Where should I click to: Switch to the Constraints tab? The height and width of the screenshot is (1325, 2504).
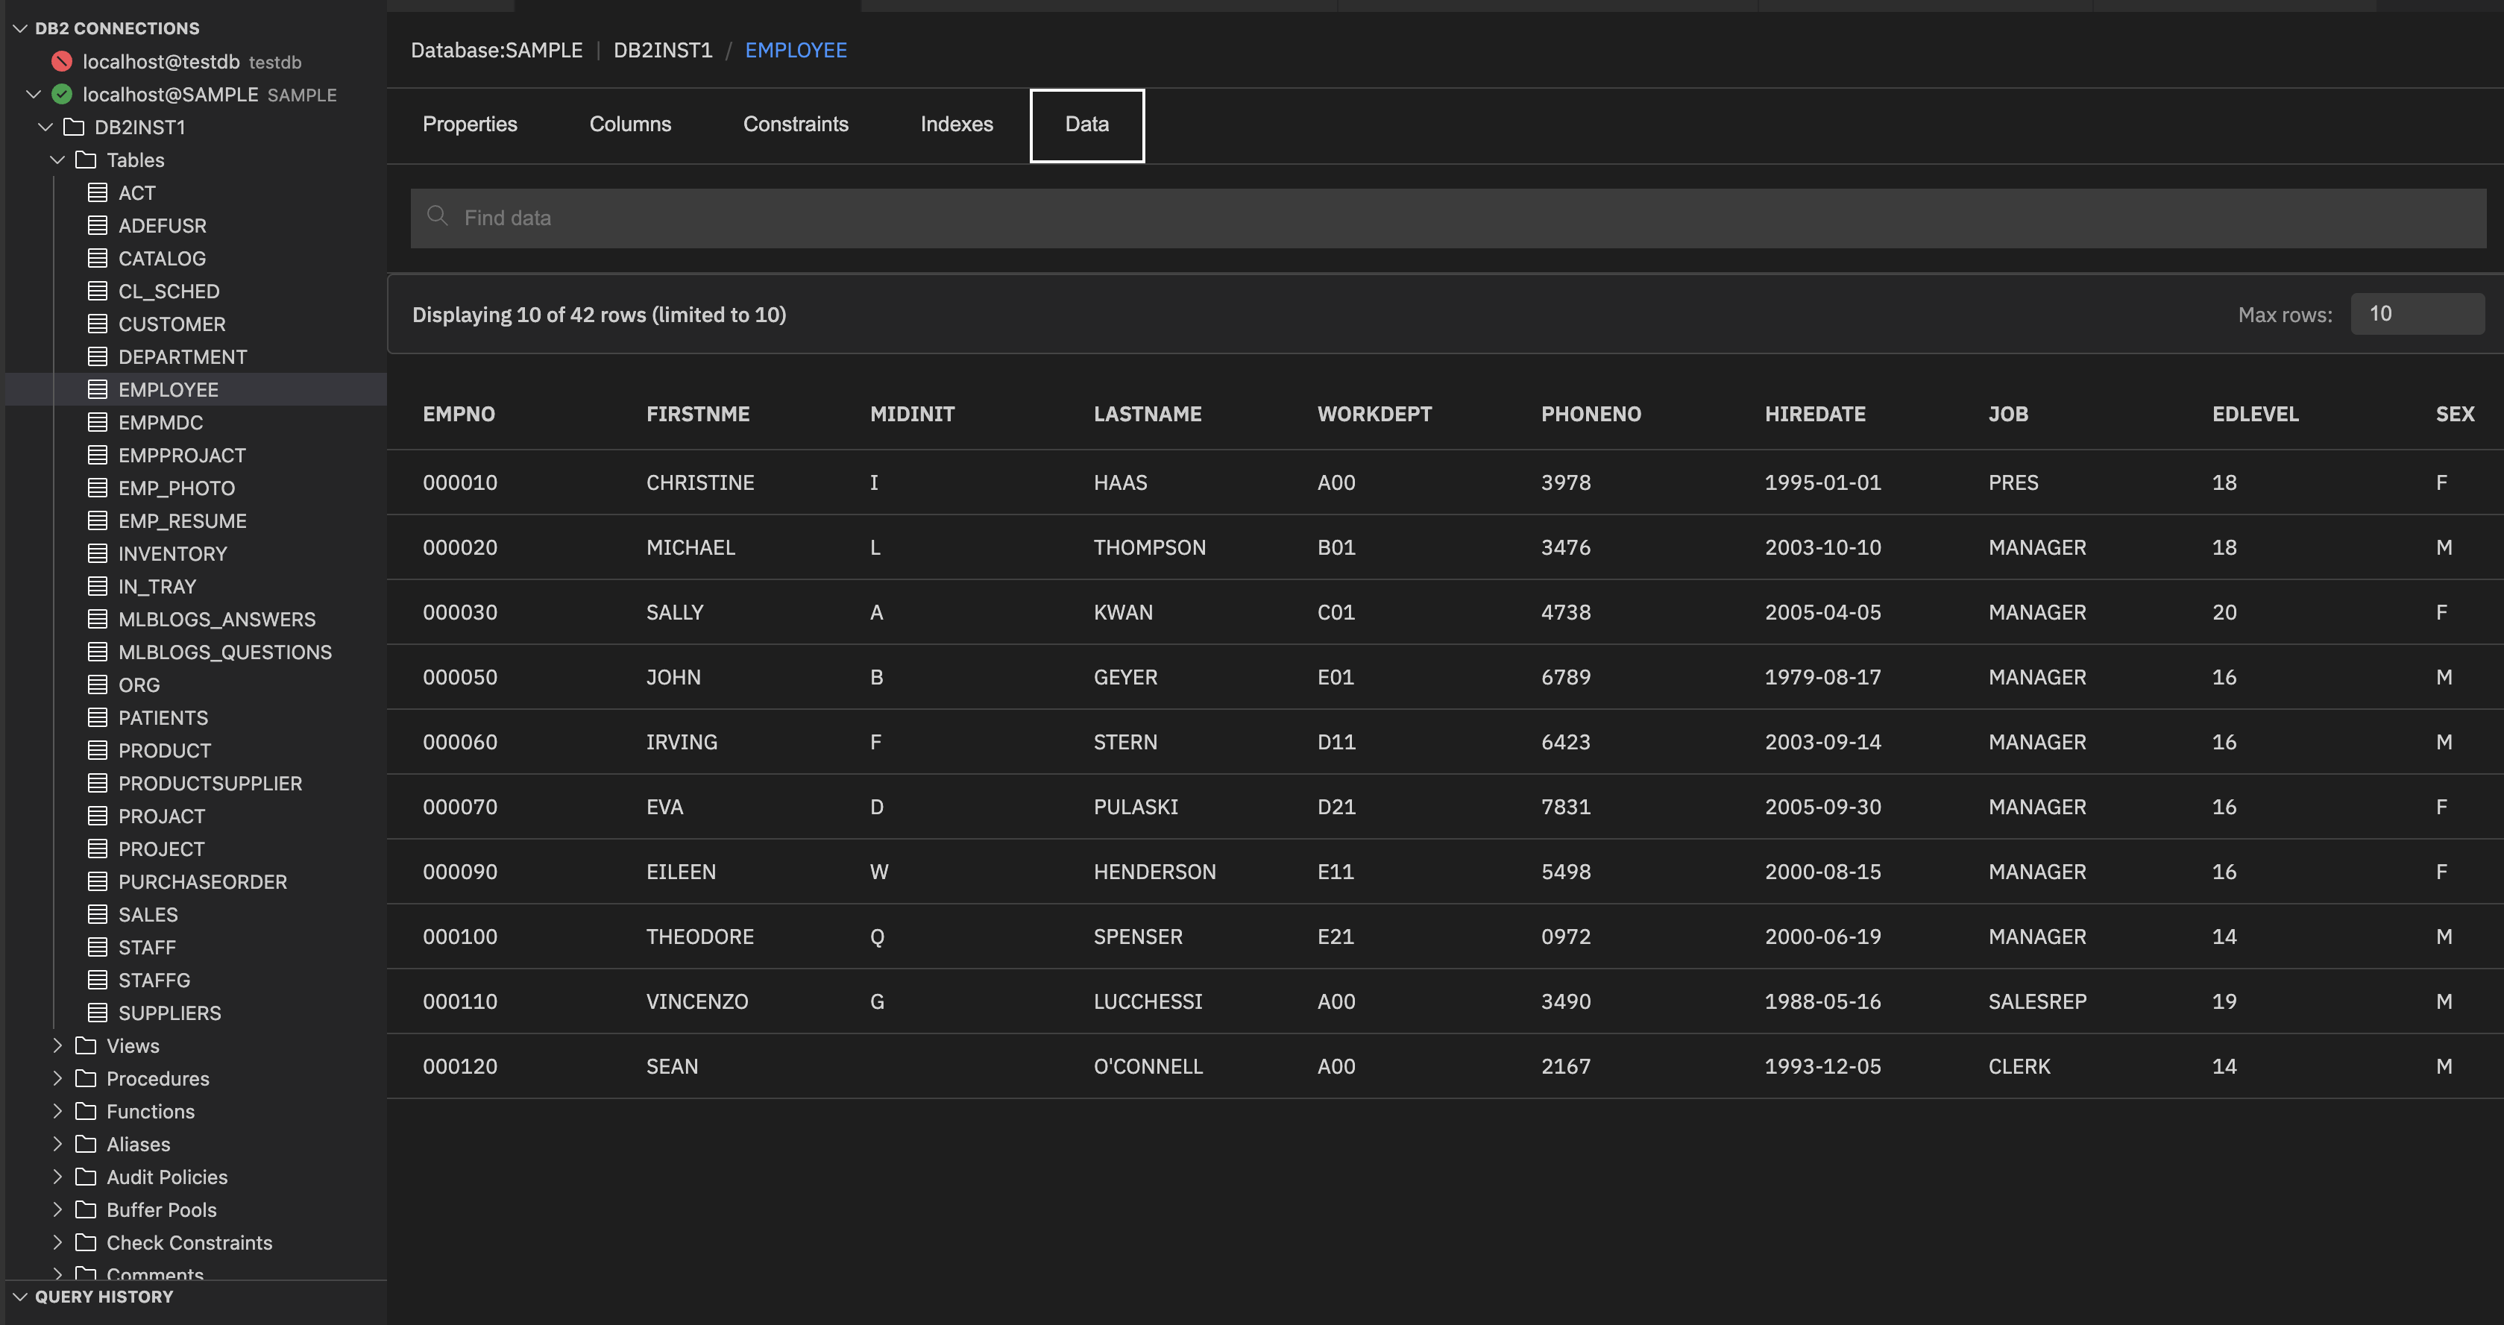pos(795,125)
